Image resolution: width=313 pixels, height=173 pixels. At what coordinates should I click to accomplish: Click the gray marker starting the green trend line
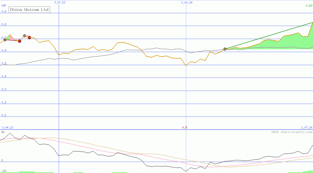pos(225,49)
